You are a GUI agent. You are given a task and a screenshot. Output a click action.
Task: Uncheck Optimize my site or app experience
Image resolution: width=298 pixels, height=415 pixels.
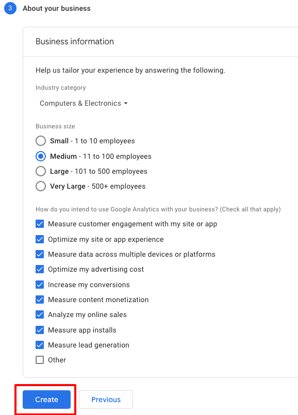click(x=40, y=239)
